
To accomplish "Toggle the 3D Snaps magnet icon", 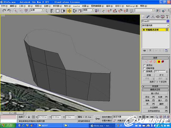I will pyautogui.click(x=109, y=11).
